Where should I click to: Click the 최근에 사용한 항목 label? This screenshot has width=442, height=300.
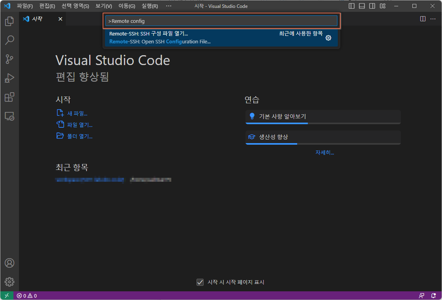[301, 34]
